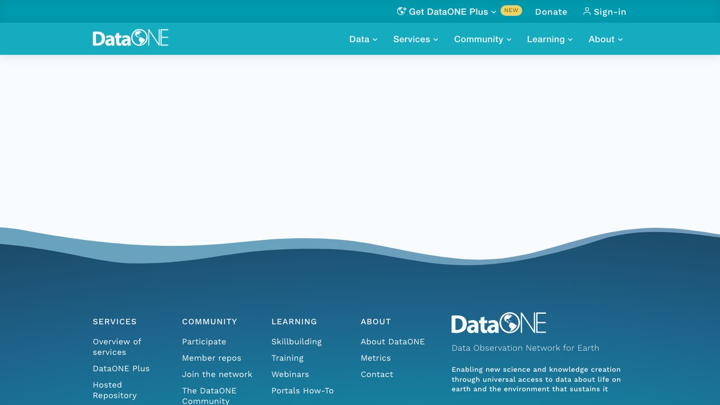The width and height of the screenshot is (720, 405).
Task: Open the Community navigation menu
Action: [x=483, y=39]
